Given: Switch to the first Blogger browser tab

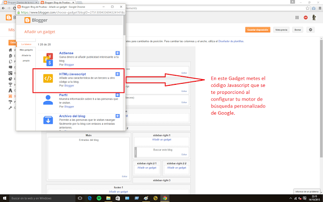Looking at the screenshot, I should (21, 3).
